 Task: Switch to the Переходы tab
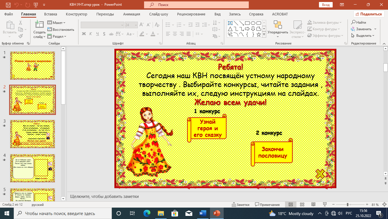pos(105,14)
